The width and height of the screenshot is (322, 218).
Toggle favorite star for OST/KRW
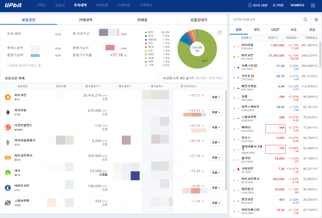point(234,67)
